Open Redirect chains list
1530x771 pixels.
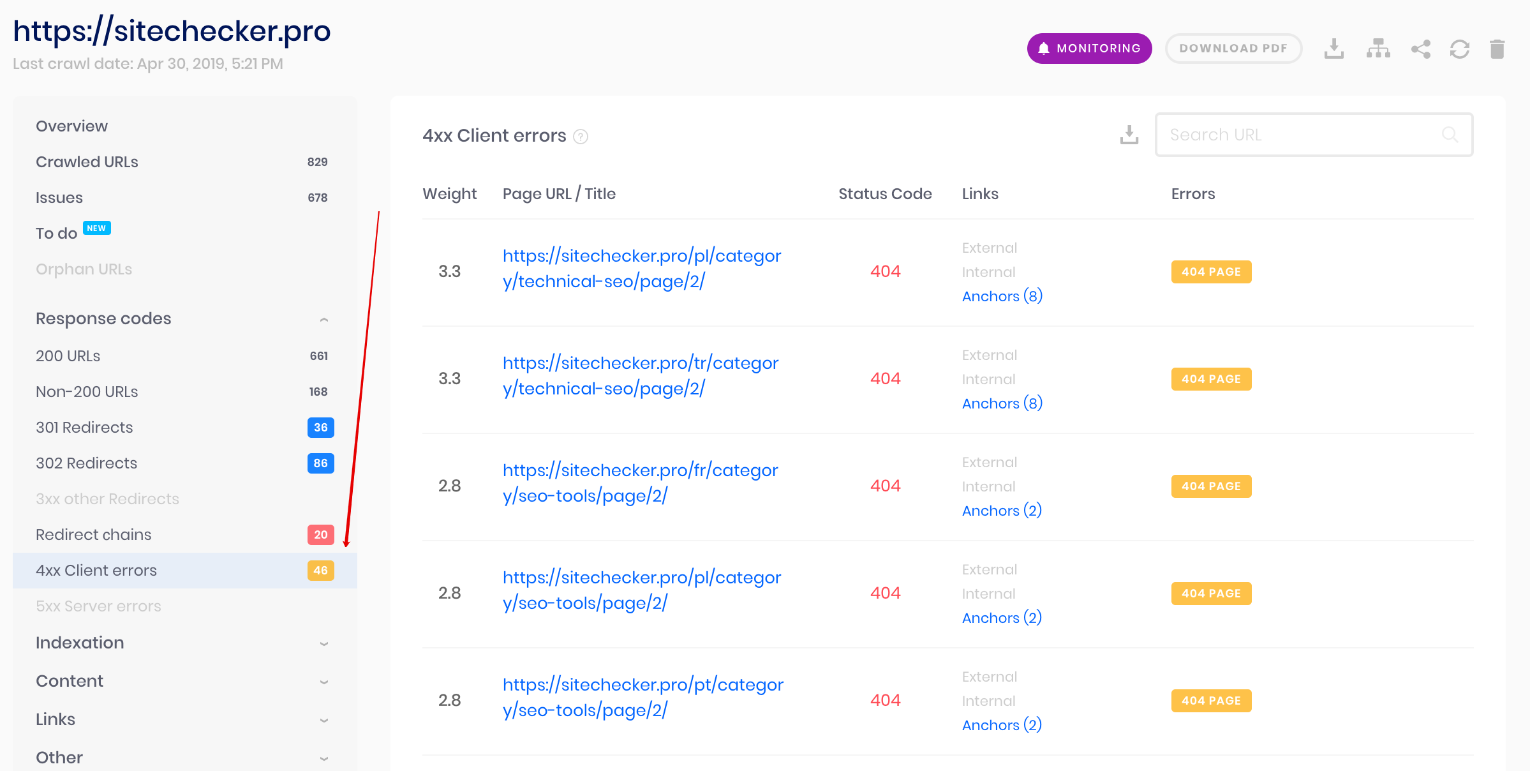click(x=184, y=535)
